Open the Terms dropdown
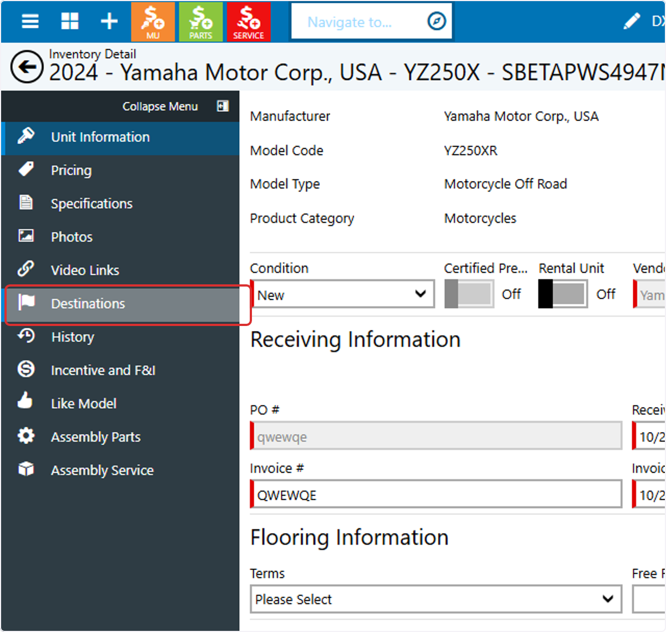The height and width of the screenshot is (632, 666). pyautogui.click(x=436, y=599)
